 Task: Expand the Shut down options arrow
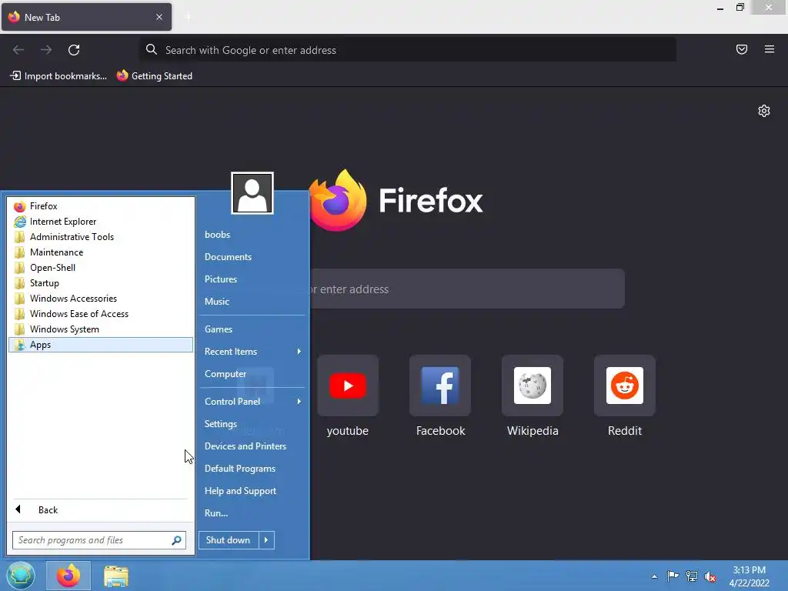[x=266, y=540]
